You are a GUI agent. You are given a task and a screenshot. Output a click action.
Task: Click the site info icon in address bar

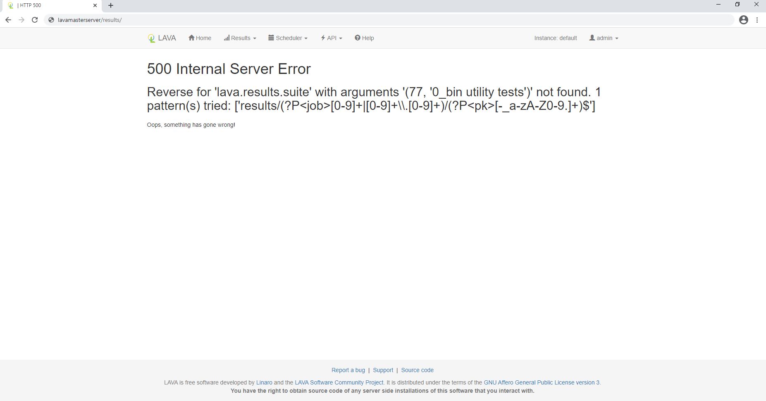point(51,20)
